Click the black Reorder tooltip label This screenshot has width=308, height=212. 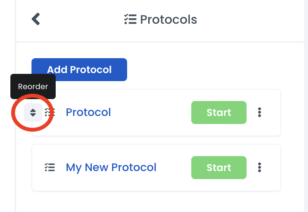[x=33, y=86]
